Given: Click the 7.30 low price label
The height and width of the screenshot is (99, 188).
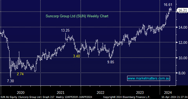Looking at the screenshot, I should coord(10,81).
